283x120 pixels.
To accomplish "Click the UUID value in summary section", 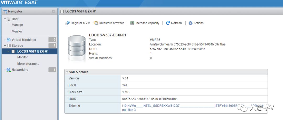I will [177, 49].
